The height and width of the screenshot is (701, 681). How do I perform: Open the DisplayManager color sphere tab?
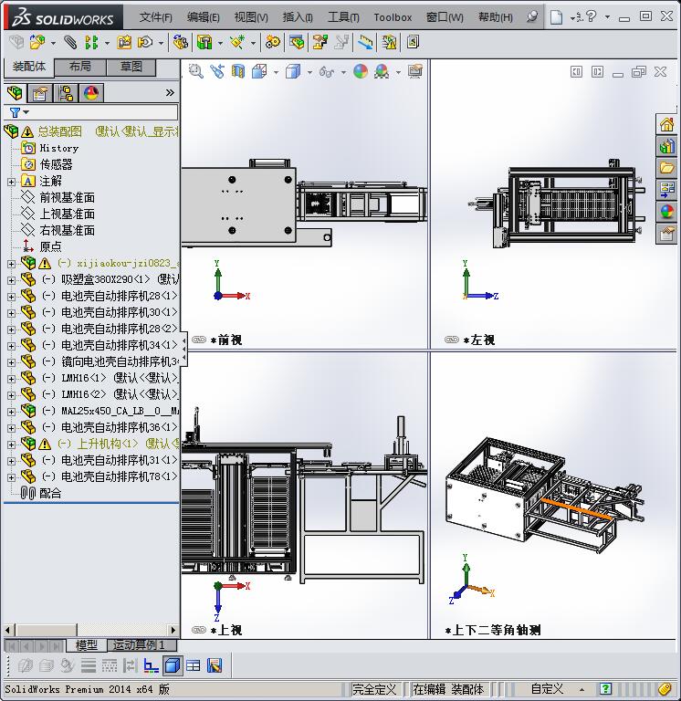coord(91,93)
